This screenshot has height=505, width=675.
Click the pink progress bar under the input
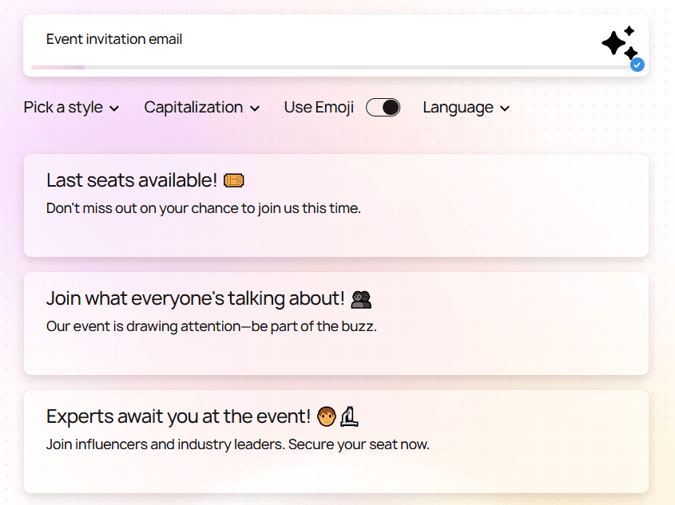[x=58, y=67]
